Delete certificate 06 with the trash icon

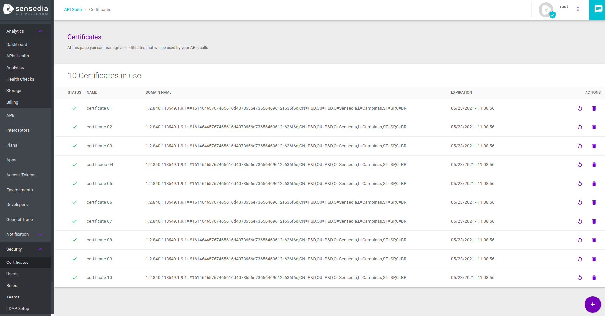594,202
